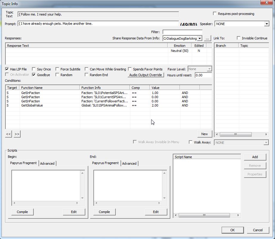Select End Papyrus Fragment tab

tap(105, 163)
